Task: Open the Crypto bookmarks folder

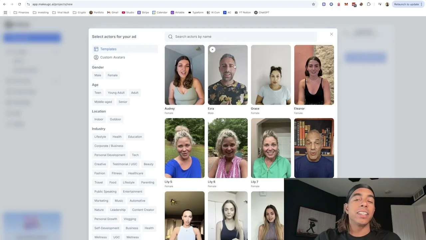Action: (79, 12)
